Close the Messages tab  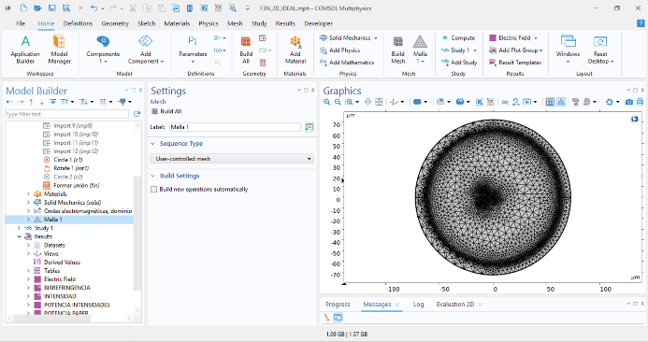pyautogui.click(x=397, y=305)
